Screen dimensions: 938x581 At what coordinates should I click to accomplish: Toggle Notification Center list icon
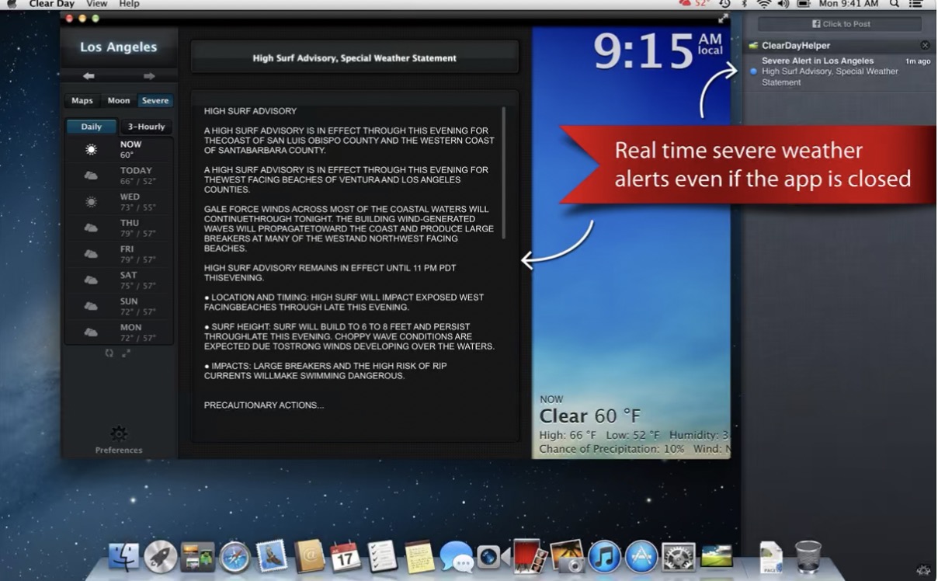(916, 4)
